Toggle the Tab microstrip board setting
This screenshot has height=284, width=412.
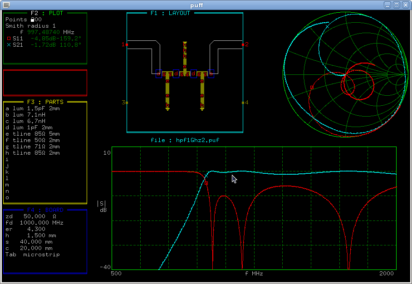coord(33,255)
